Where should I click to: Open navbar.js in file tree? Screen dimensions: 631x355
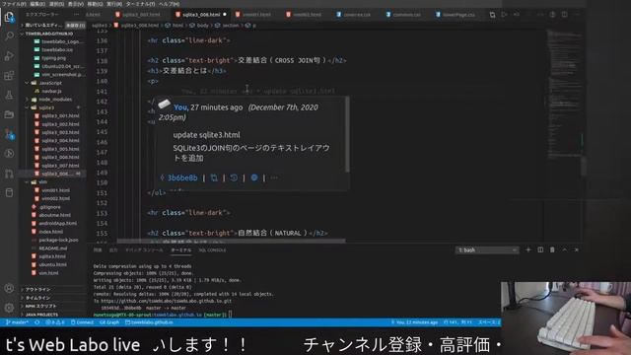pyautogui.click(x=51, y=91)
